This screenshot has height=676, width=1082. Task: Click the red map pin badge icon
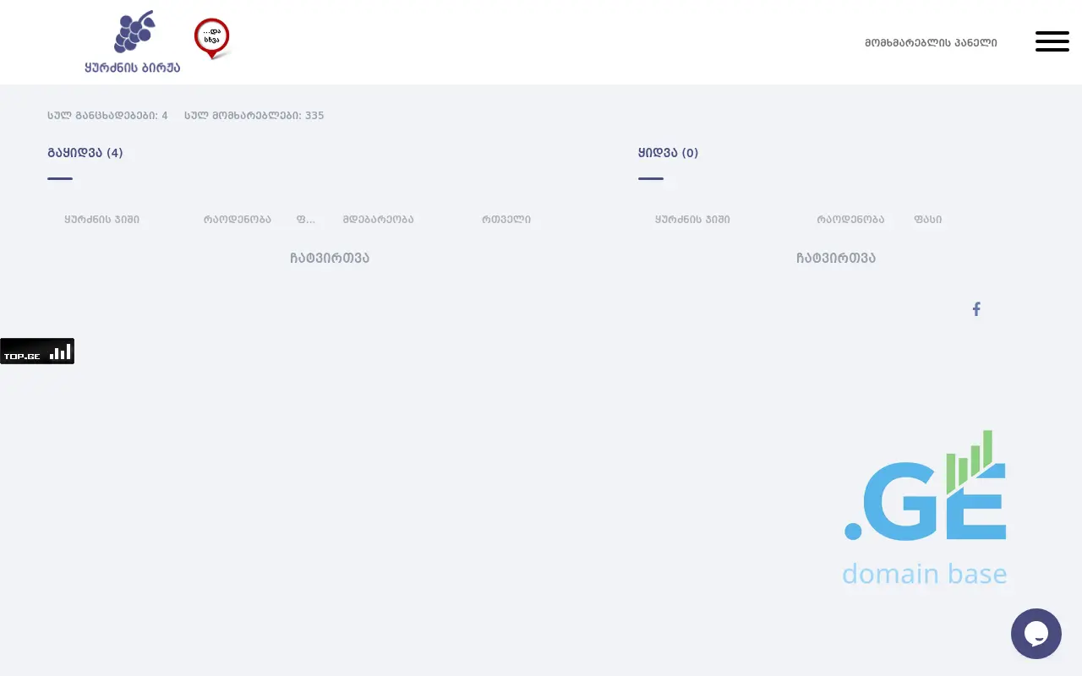pyautogui.click(x=211, y=39)
